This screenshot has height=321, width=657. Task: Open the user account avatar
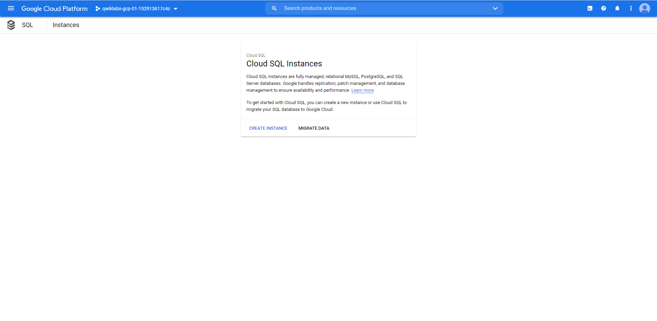pyautogui.click(x=645, y=9)
